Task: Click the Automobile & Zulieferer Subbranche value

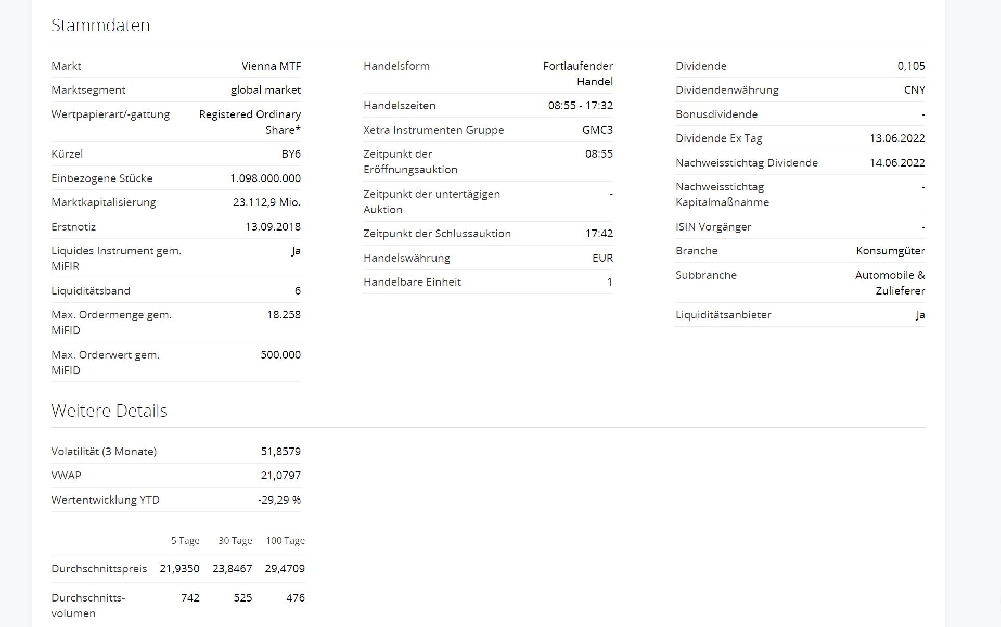Action: pyautogui.click(x=890, y=283)
